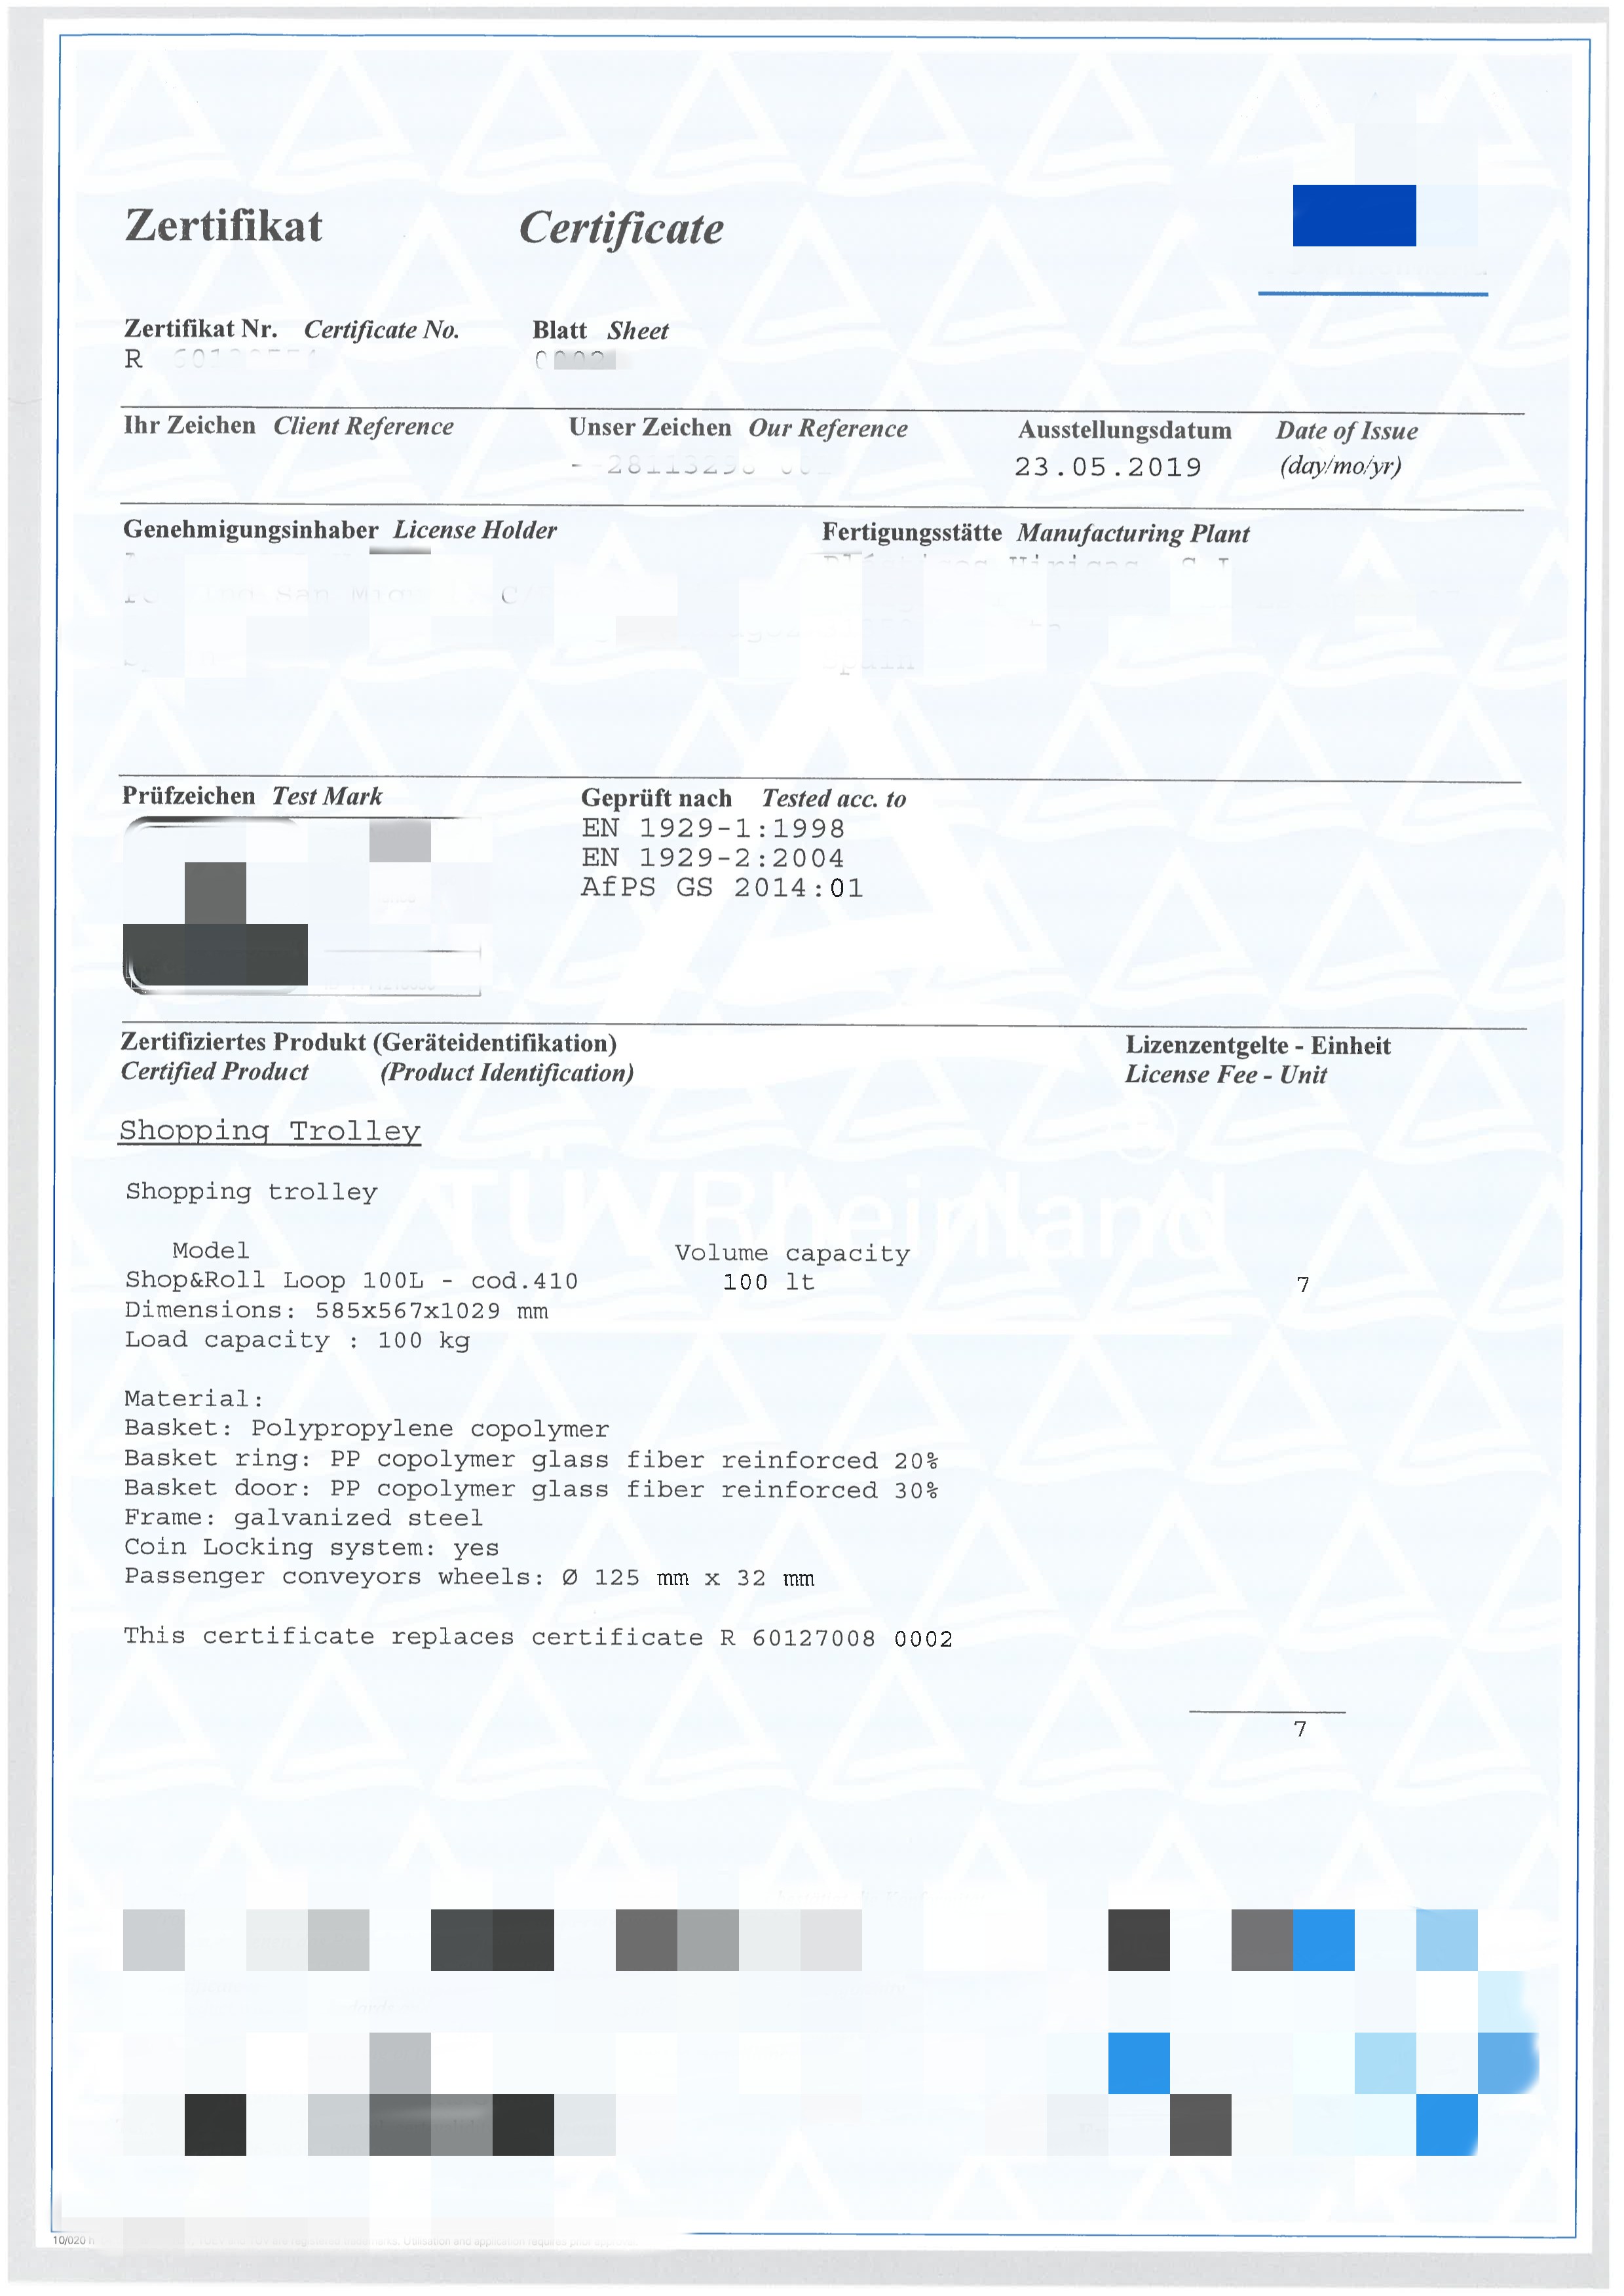Click the 'Lizenzentgelte - Einheit' heading
Viewport: 1624px width, 2296px height.
(x=1257, y=1045)
